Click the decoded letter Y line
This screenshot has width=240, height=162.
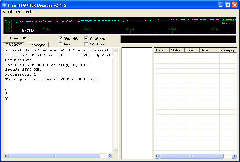[x=6, y=98]
